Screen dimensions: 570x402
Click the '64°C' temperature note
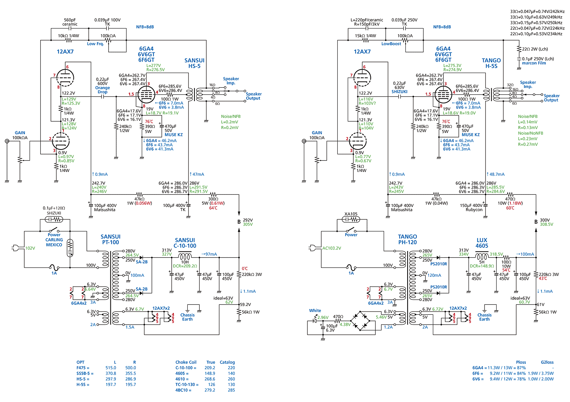(x=213, y=208)
